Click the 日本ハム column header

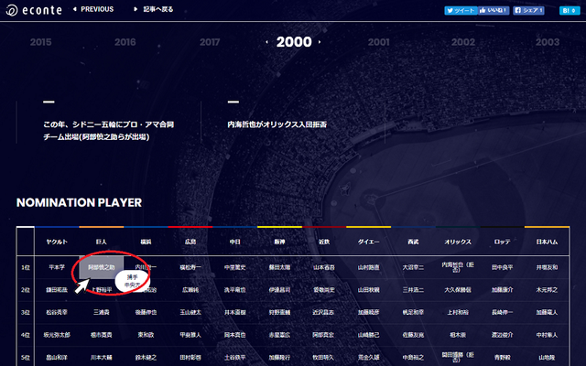coord(547,242)
